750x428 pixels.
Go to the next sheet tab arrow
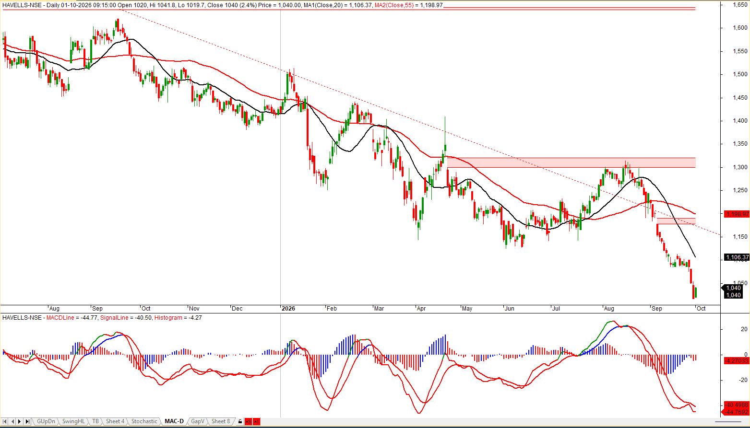[20, 421]
